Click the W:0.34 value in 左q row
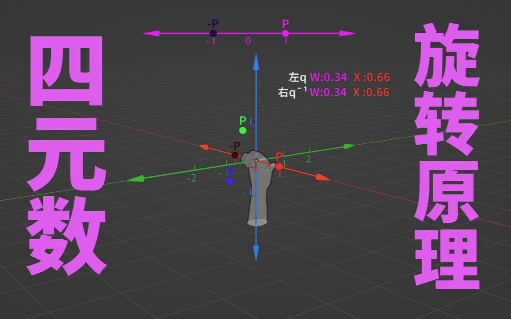Screen dimensions: 511x319 tap(328, 77)
